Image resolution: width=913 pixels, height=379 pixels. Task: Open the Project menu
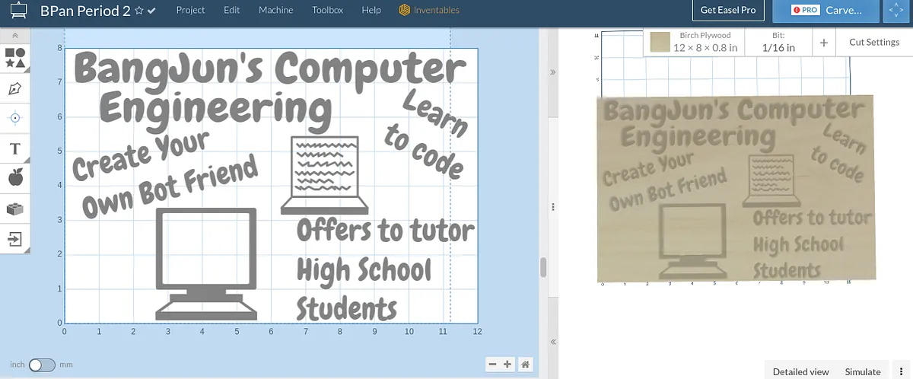pos(191,11)
